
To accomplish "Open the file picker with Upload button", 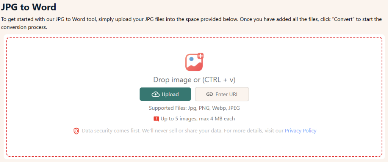I will pos(165,94).
